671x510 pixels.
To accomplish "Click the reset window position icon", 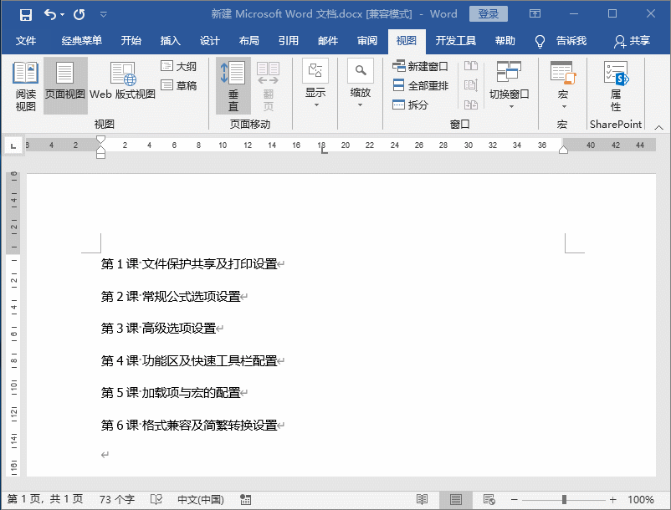I will tap(471, 105).
